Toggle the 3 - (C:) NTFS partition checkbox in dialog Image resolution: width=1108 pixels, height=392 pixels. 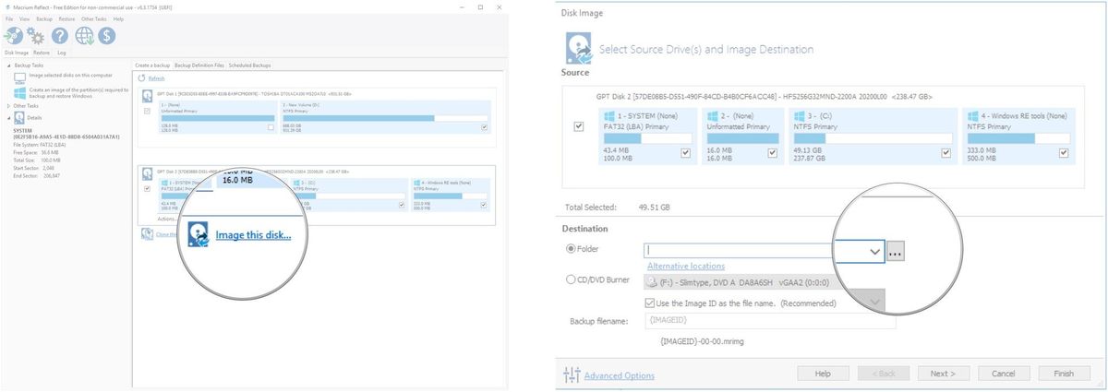945,152
